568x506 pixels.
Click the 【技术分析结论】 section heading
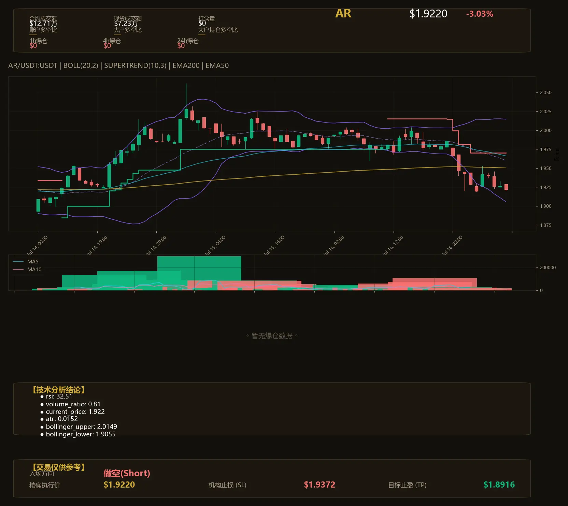click(58, 390)
